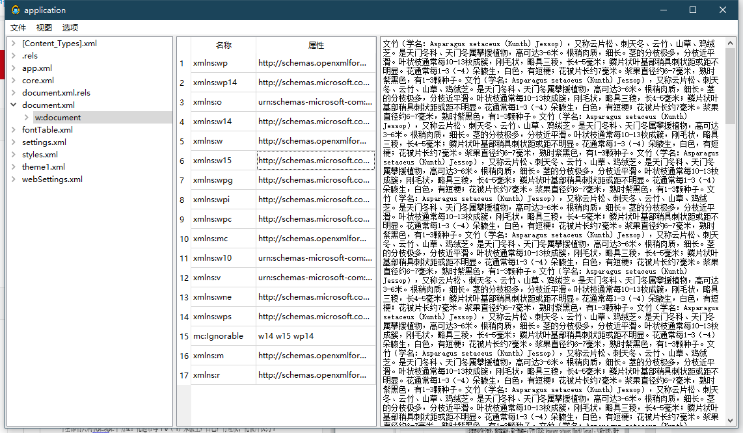
Task: Click the 名称 column header
Action: coord(223,45)
